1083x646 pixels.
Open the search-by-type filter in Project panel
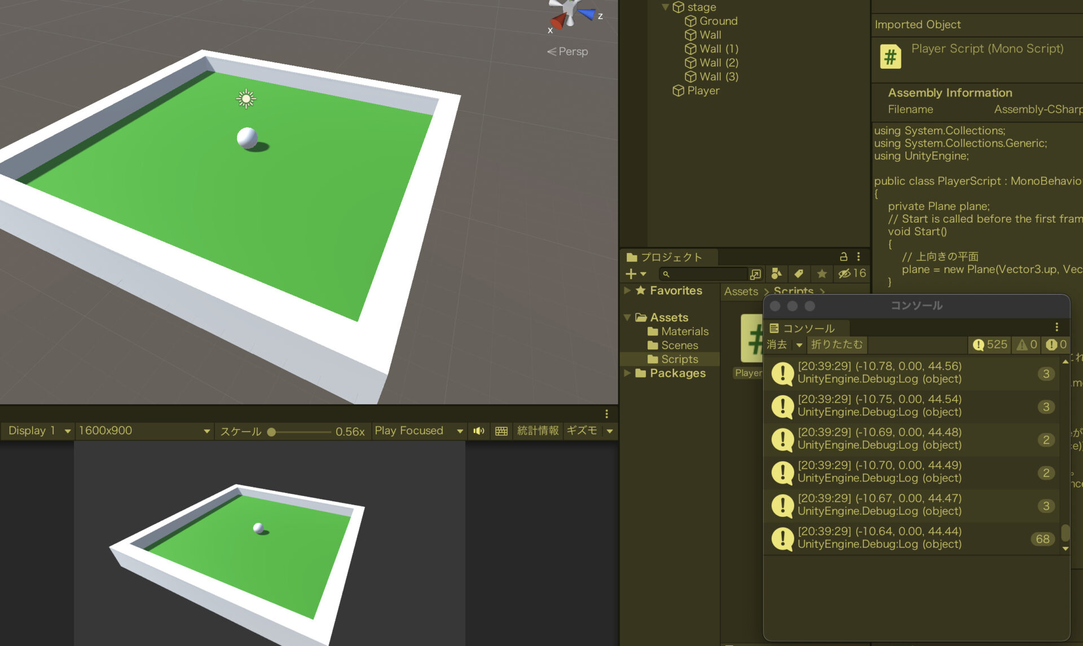(777, 274)
